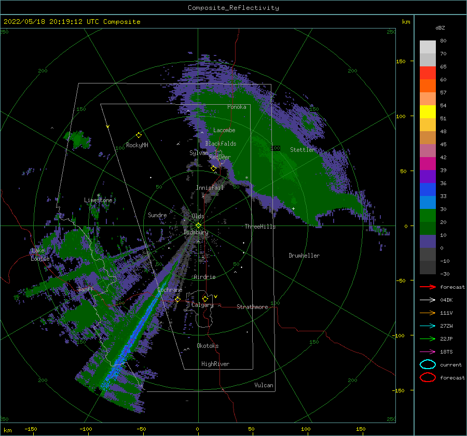The height and width of the screenshot is (436, 467).
Task: Click the red forecast arrow in the legend
Action: tap(428, 287)
